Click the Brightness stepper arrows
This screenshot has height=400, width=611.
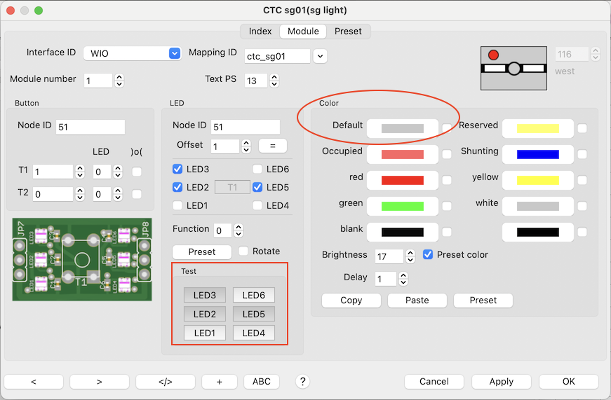tap(410, 256)
